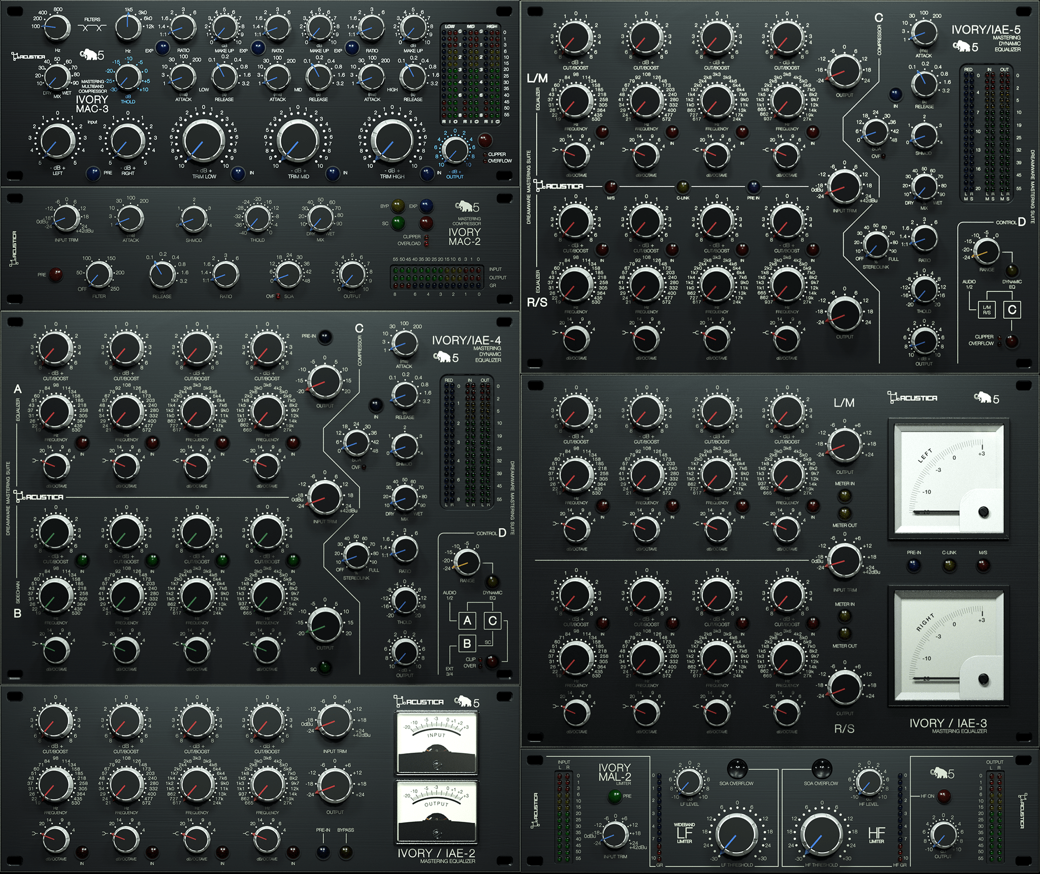Image resolution: width=1040 pixels, height=874 pixels.
Task: Toggle the HF ON button on MAL-2
Action: coord(944,796)
